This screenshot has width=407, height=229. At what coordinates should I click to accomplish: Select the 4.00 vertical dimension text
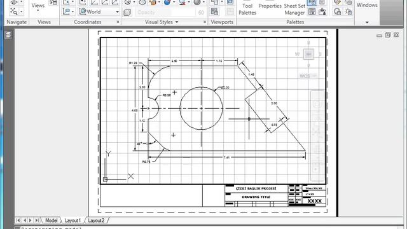coord(135,110)
